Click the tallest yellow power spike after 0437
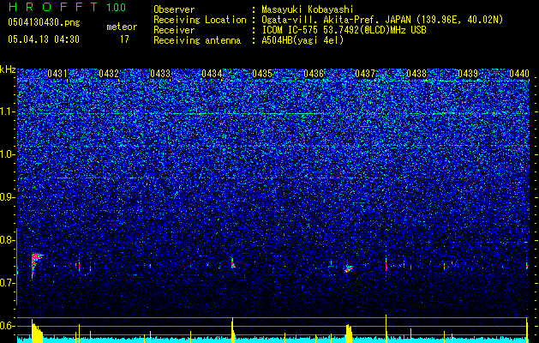Image resolution: width=539 pixels, height=343 pixels. pos(386,328)
